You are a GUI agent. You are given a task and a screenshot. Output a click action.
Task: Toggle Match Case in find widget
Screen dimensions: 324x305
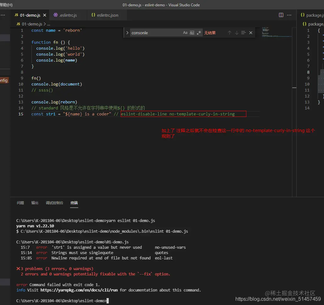click(x=185, y=33)
